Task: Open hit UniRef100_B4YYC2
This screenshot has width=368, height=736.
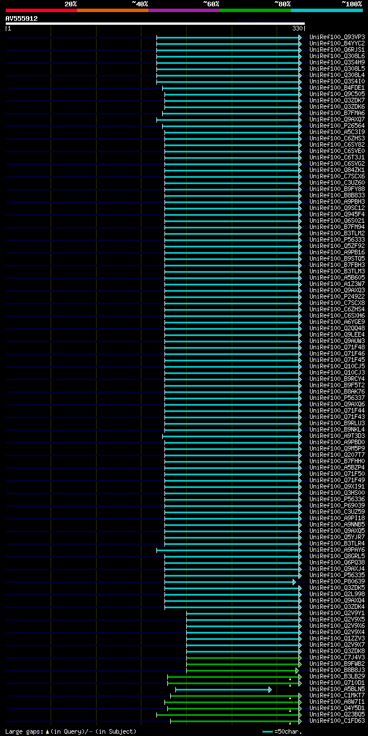Action: [x=337, y=43]
